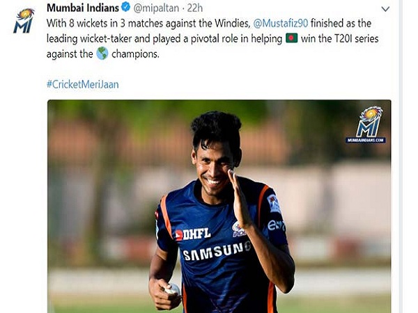Image resolution: width=418 pixels, height=313 pixels.
Task: Click the Samsung logo on jersey
Action: tap(217, 251)
